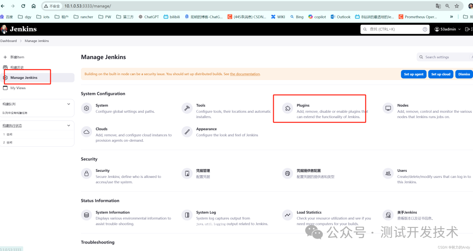Open the Prometheus Oper... bookmark
Viewport: 473px width, 251px height.
pos(418,17)
